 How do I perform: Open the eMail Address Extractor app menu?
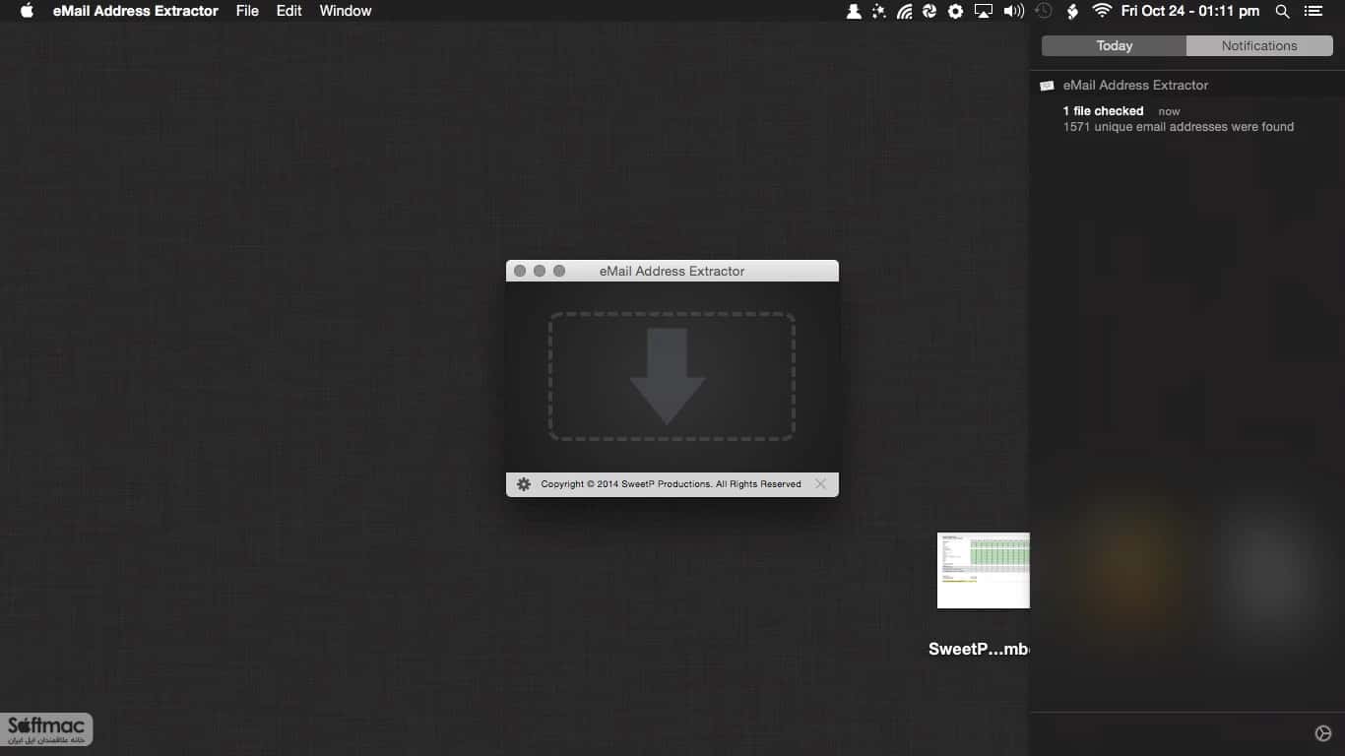[136, 11]
